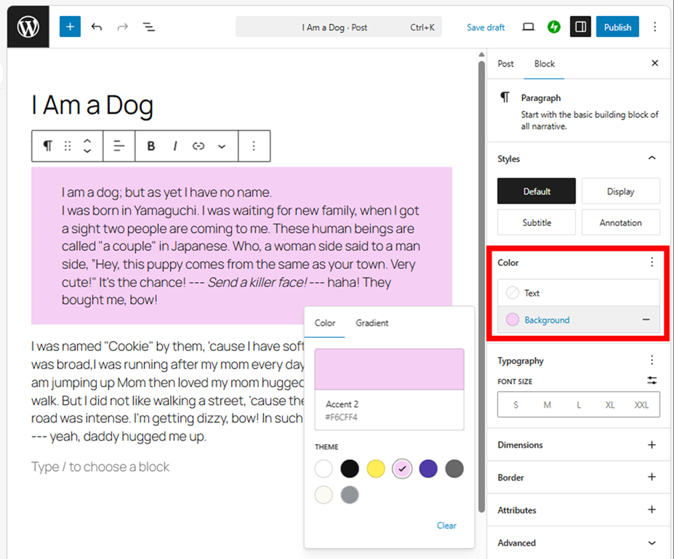Undo the last change

pos(97,27)
